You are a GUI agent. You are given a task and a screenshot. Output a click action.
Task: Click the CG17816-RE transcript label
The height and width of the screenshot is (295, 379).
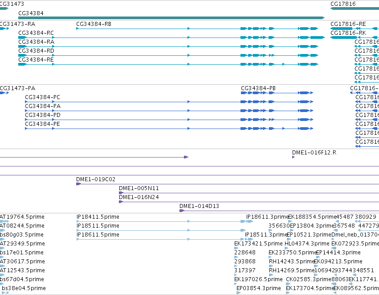point(348,24)
